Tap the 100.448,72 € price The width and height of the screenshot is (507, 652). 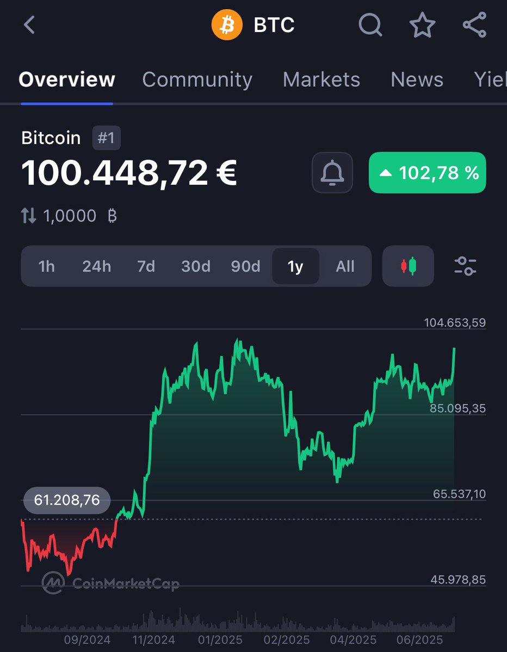coord(129,173)
